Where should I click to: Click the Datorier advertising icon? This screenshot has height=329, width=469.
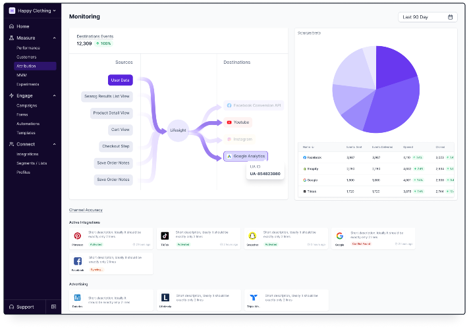pyautogui.click(x=78, y=297)
